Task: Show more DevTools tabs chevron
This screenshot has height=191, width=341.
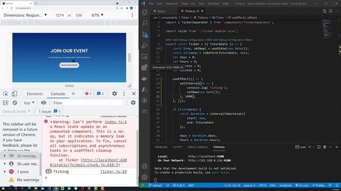Action: point(74,93)
